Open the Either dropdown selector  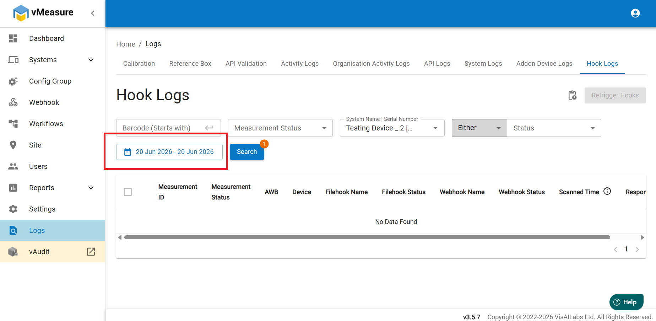[479, 128]
